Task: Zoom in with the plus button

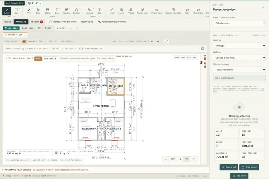Action: click(x=180, y=159)
